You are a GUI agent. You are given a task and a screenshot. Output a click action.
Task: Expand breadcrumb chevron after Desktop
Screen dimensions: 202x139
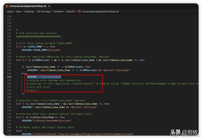[x=35, y=11]
